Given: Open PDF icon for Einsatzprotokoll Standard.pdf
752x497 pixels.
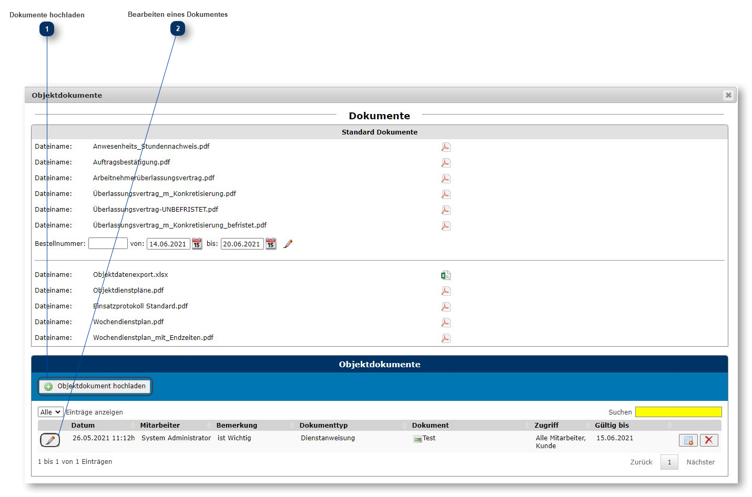Looking at the screenshot, I should [445, 307].
